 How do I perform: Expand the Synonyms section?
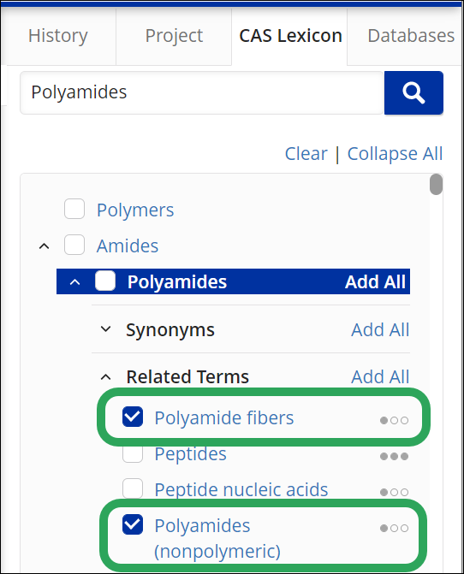coord(105,329)
